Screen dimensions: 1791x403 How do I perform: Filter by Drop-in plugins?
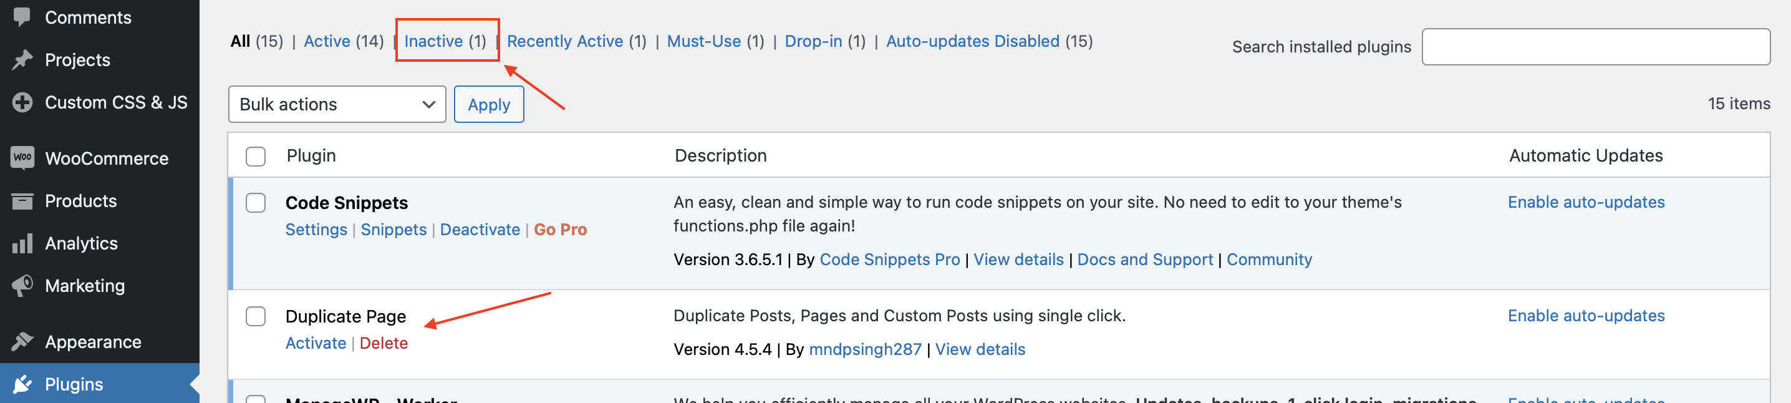coord(813,41)
